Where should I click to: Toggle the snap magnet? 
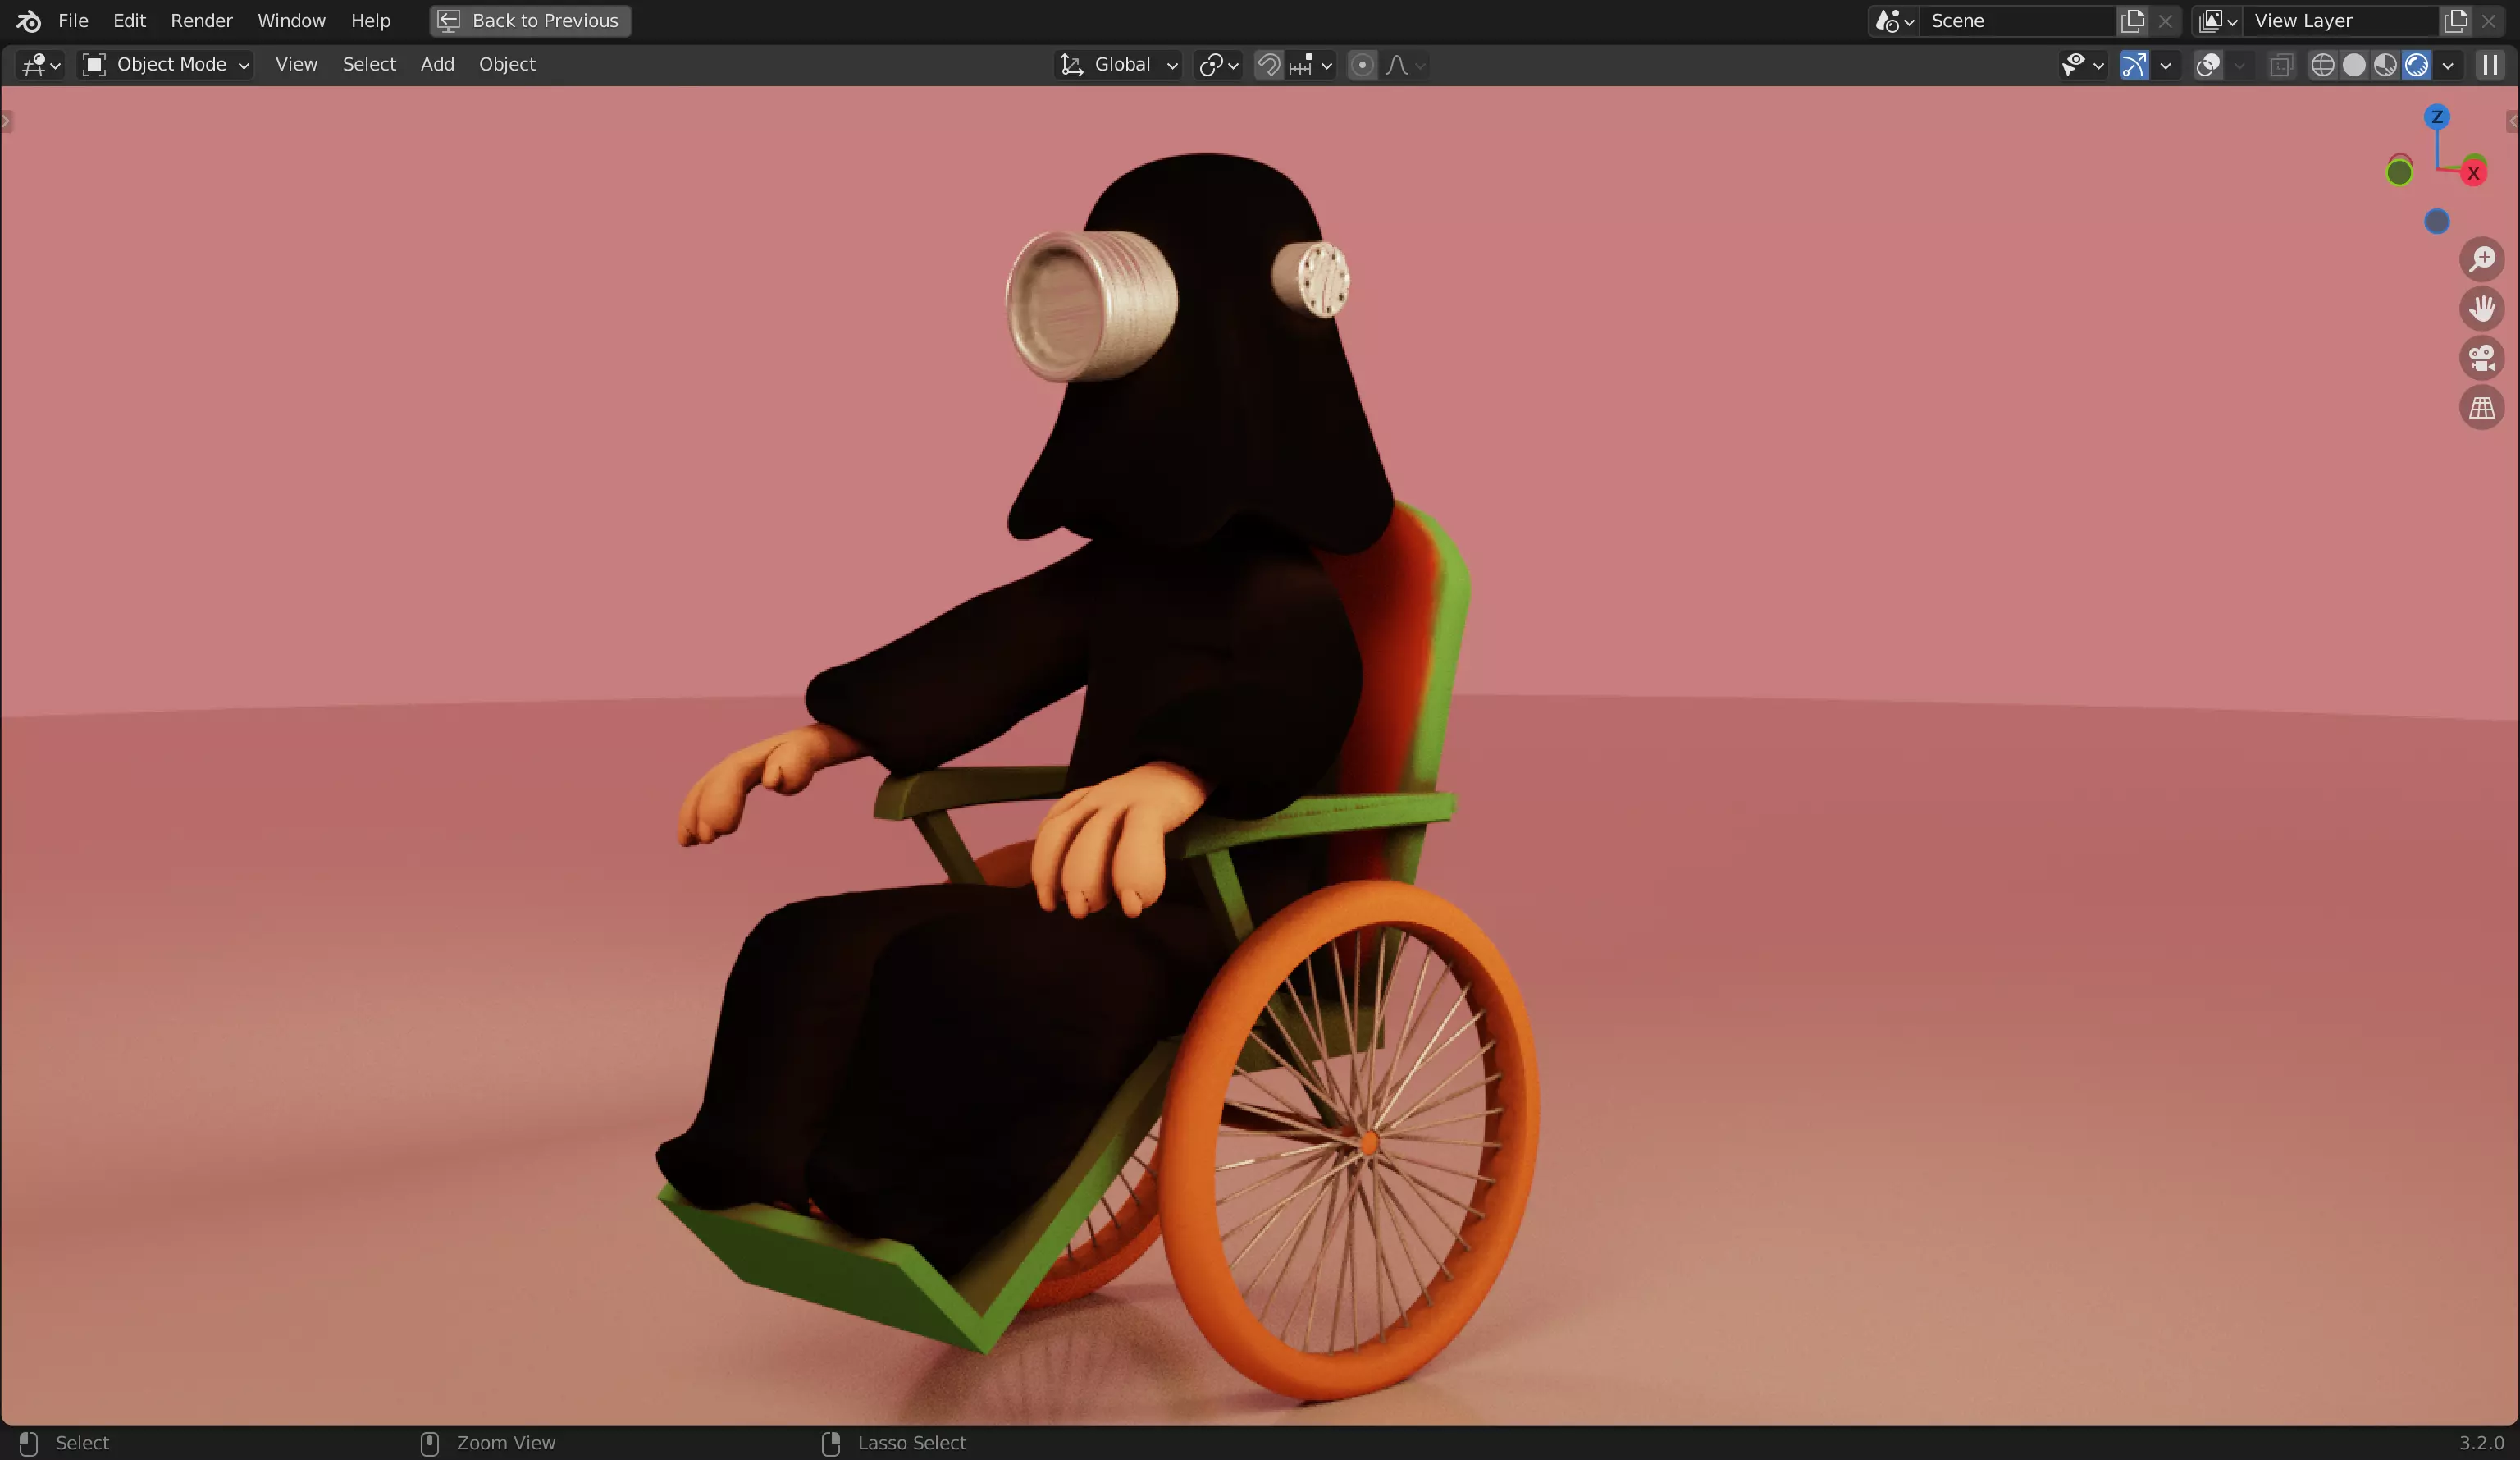pos(1268,65)
